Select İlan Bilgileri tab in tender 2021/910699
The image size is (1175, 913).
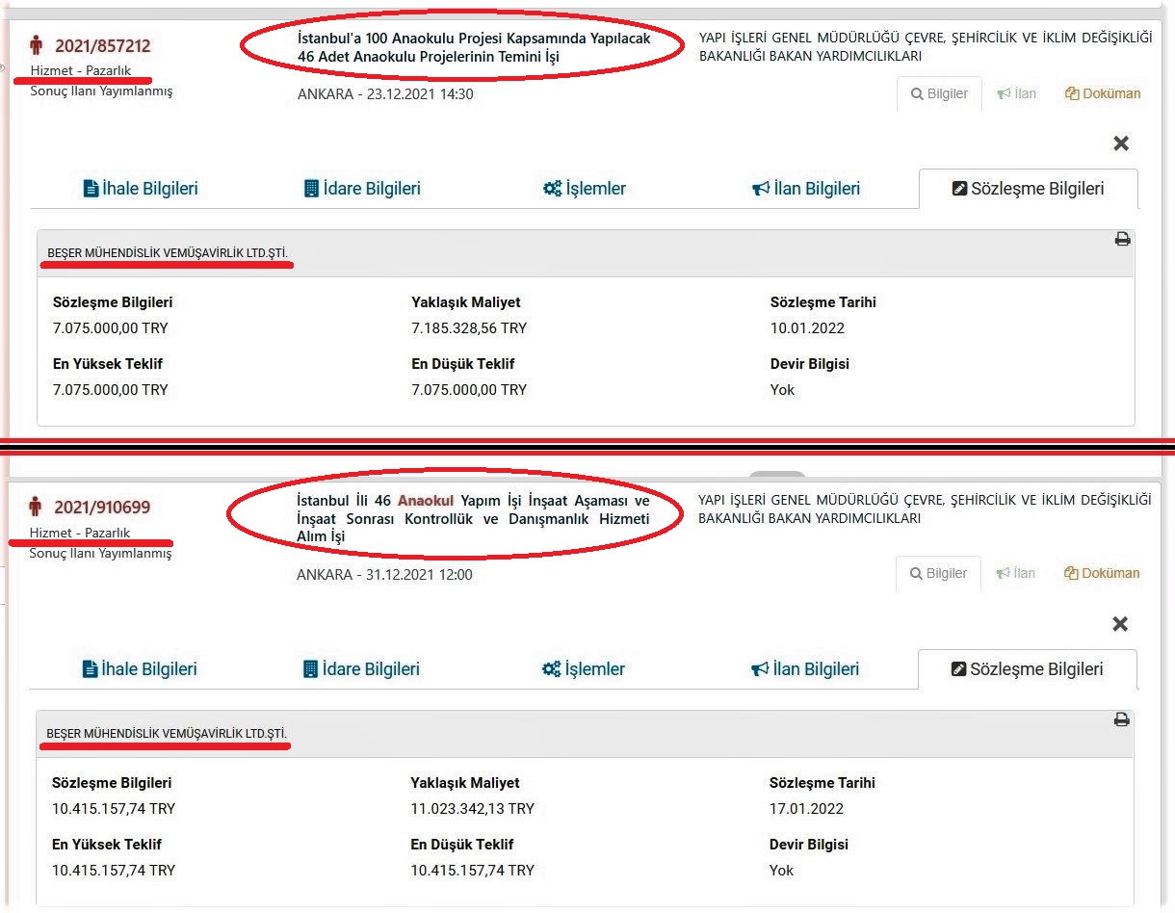(x=805, y=669)
